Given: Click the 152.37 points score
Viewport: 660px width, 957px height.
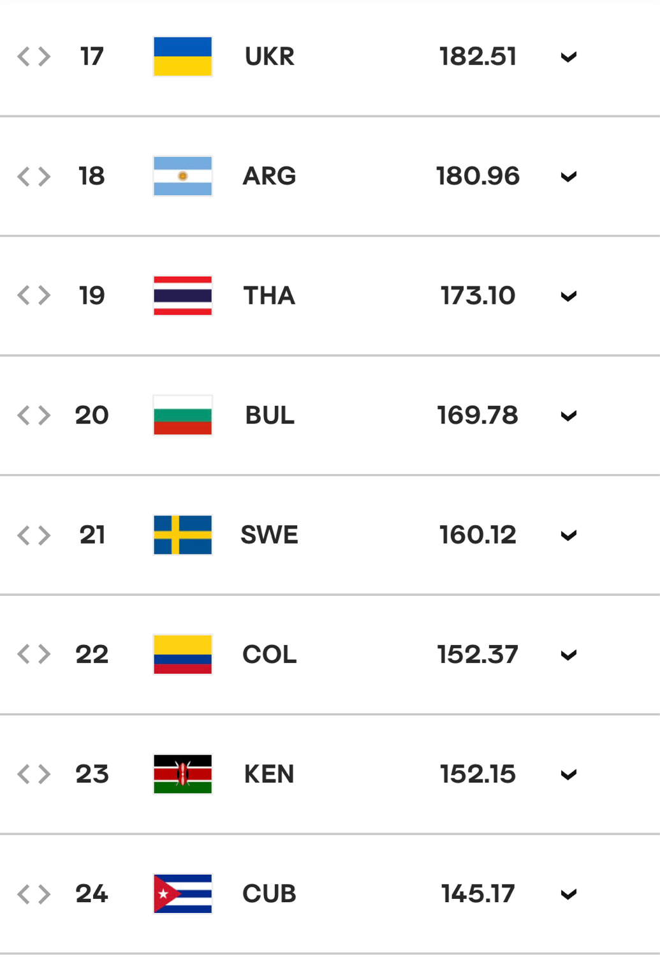Looking at the screenshot, I should tap(478, 655).
